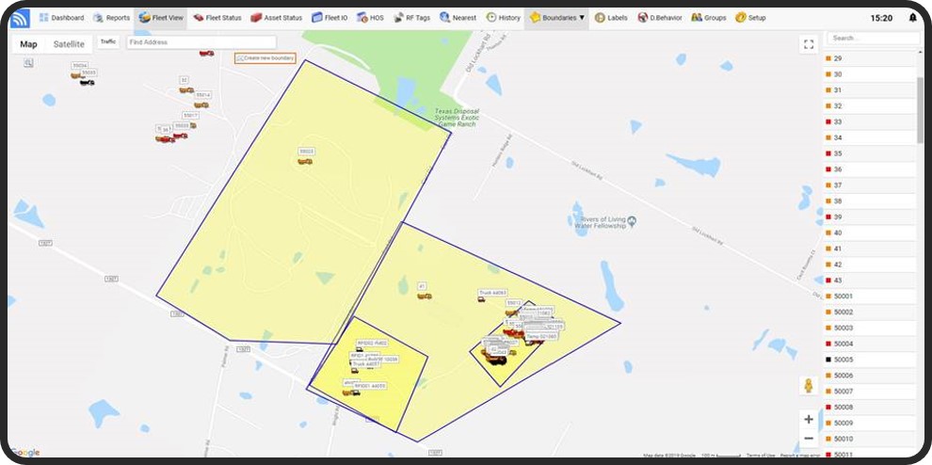Image resolution: width=932 pixels, height=465 pixels.
Task: Open Asset Status page
Action: (276, 18)
